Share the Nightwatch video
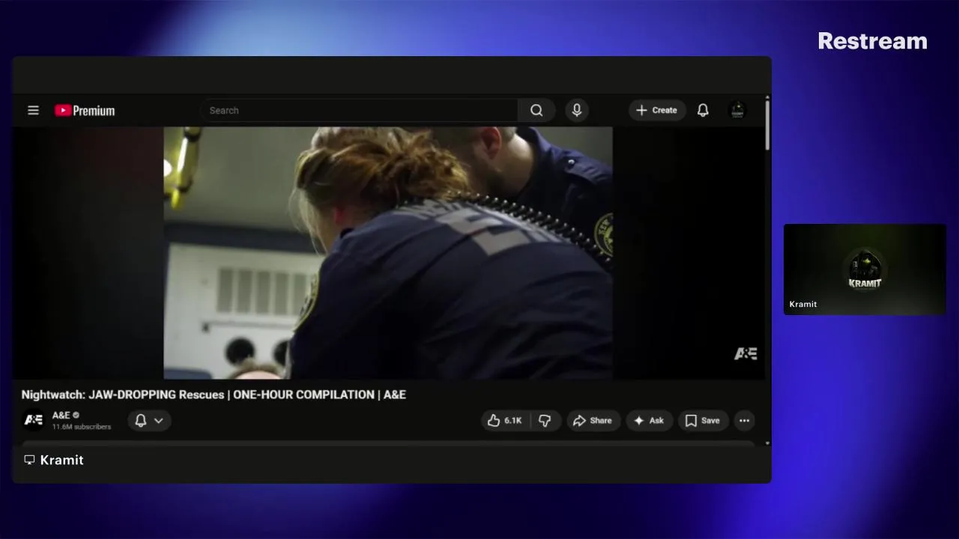959x539 pixels. tap(593, 421)
